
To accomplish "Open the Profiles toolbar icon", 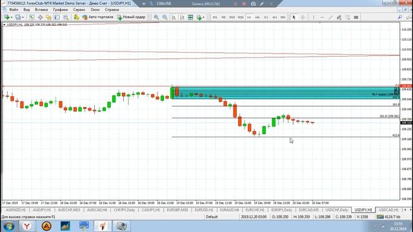I will pos(17,17).
